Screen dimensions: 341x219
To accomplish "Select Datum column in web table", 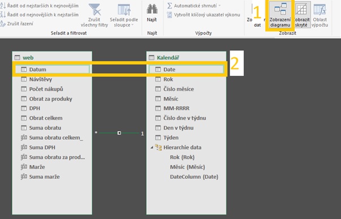I will click(52, 69).
